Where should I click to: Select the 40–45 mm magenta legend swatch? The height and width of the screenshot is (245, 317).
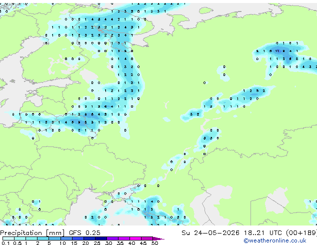pyautogui.click(x=135, y=238)
